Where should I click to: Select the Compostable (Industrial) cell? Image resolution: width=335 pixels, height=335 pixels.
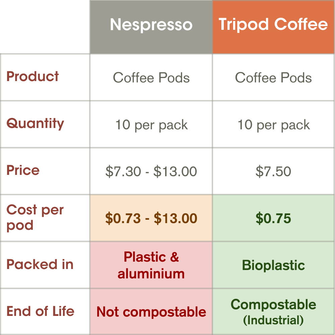pos(273,312)
